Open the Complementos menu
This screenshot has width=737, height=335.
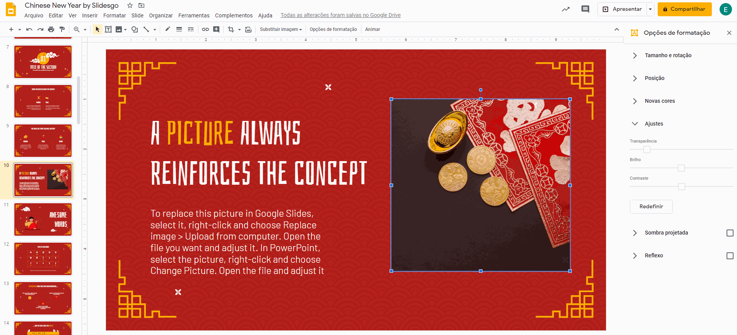[234, 15]
